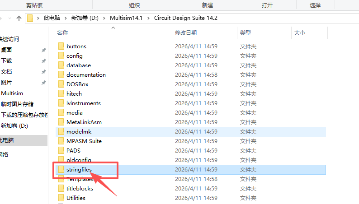Screen dimensions: 359x204
Task: Click the pin icon beside 桌面
Action: click(44, 50)
